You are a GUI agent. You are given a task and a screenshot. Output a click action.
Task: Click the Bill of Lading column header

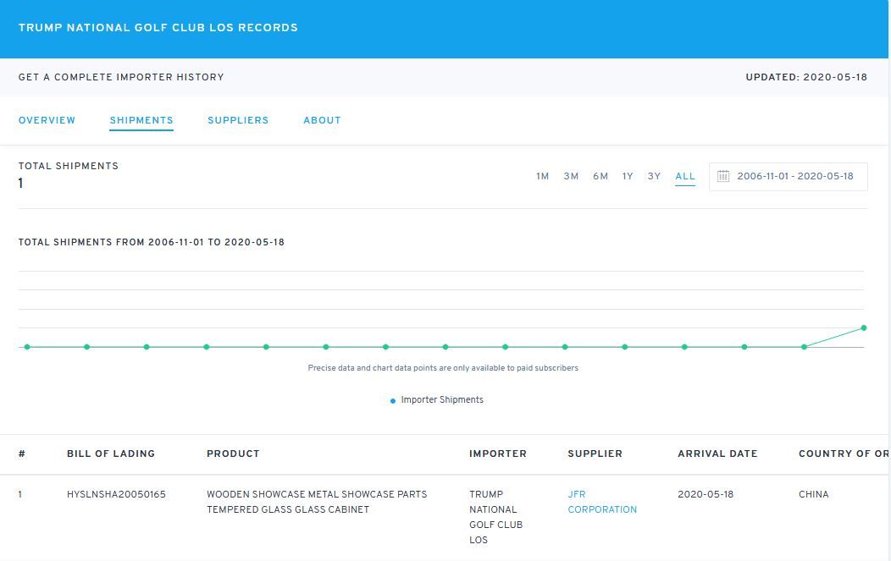tap(111, 454)
